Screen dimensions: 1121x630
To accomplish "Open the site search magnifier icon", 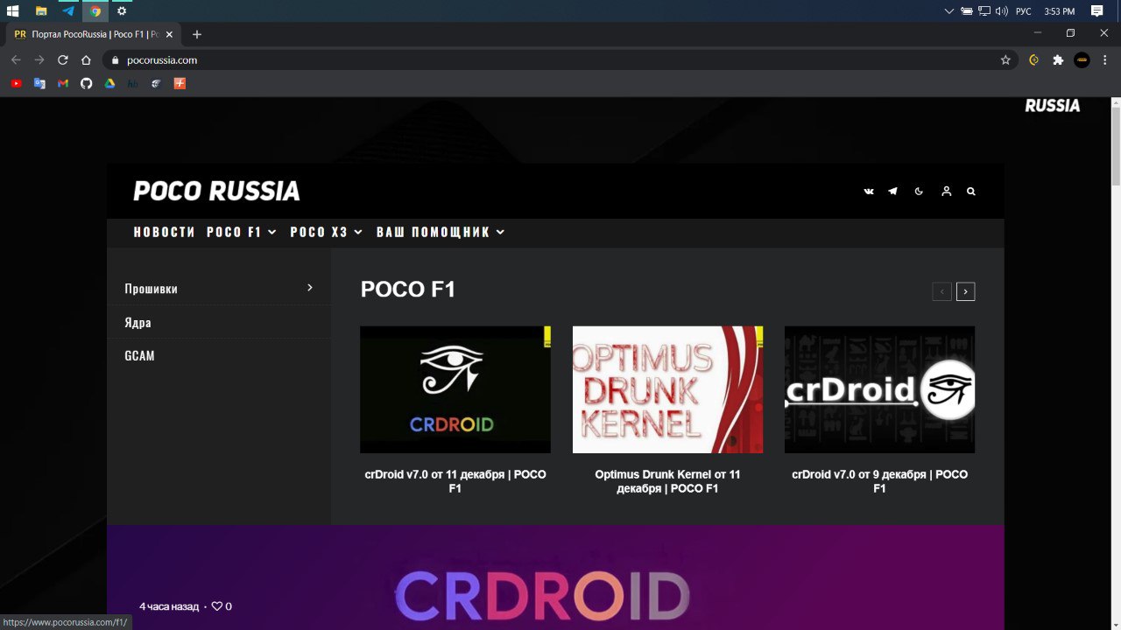I will (970, 191).
